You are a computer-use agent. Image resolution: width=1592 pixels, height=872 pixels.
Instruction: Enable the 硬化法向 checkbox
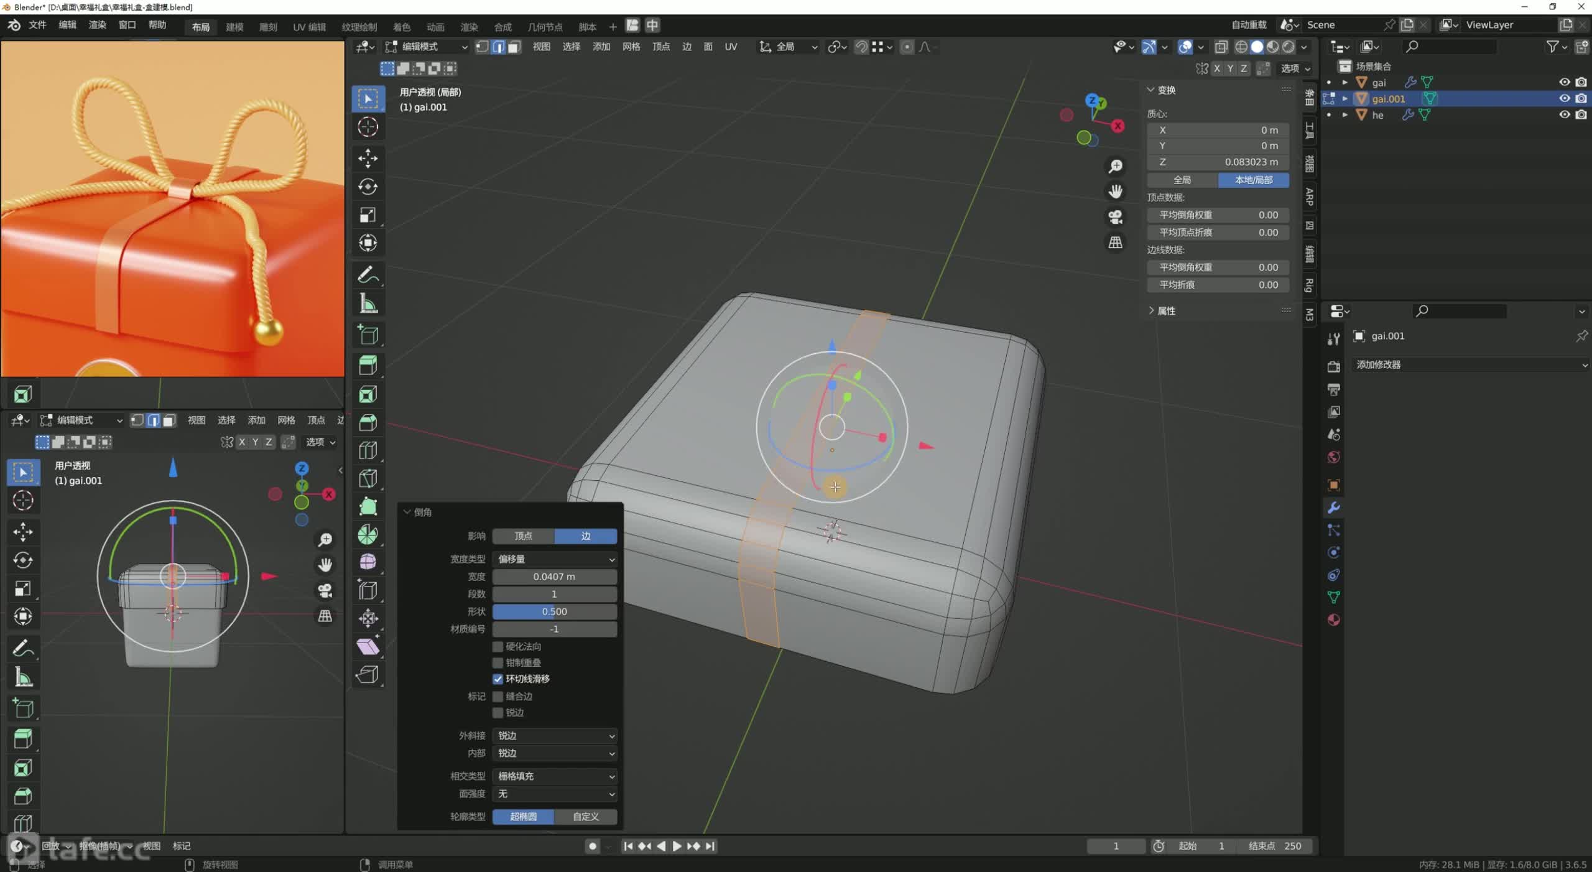497,646
